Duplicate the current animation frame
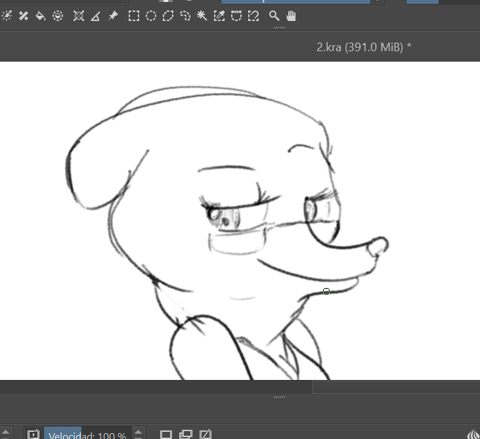 coord(186,434)
